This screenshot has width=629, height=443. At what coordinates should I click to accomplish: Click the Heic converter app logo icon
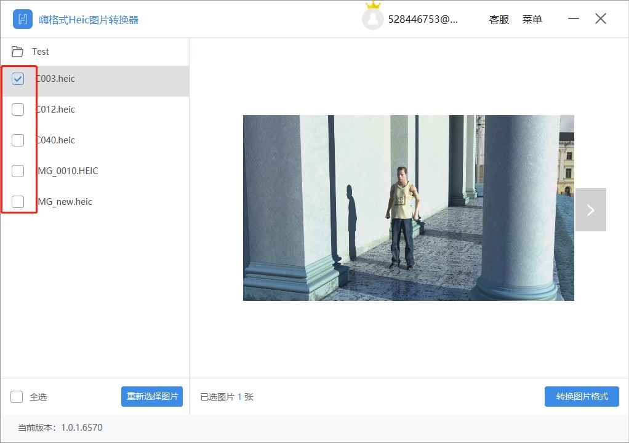tap(23, 19)
